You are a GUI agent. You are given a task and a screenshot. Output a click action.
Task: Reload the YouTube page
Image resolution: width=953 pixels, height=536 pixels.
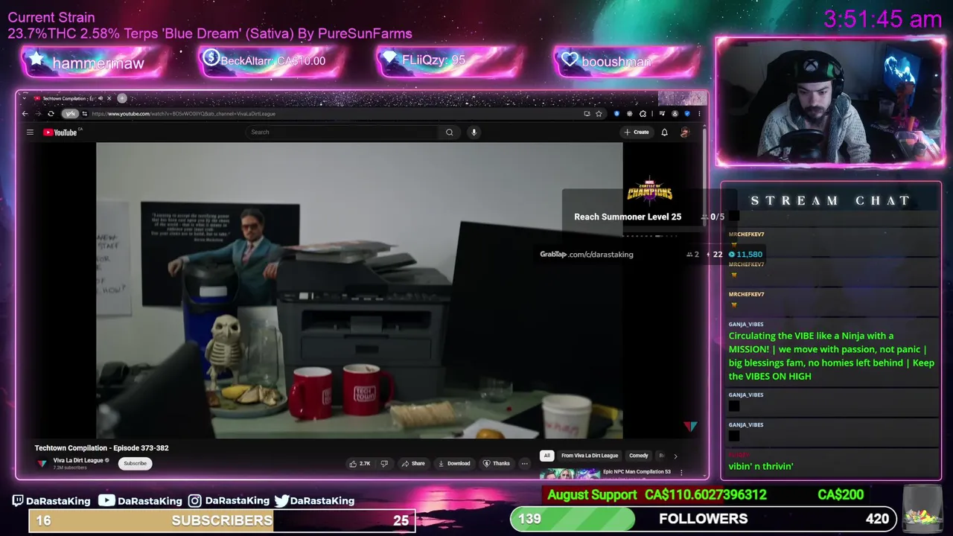(51, 114)
